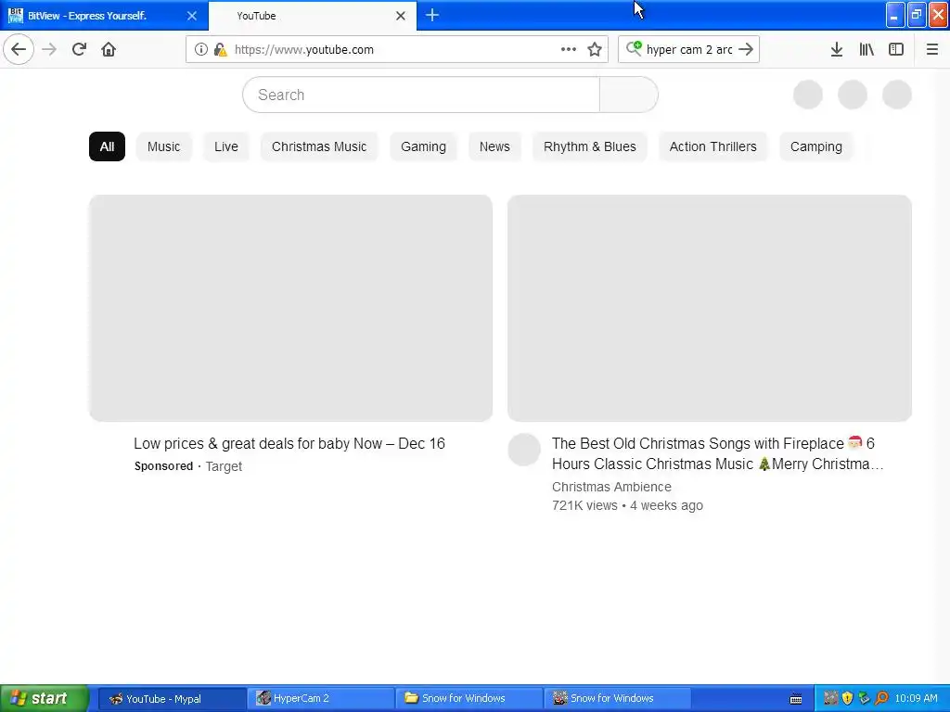Close the BitView tab
The image size is (950, 712).
click(192, 16)
